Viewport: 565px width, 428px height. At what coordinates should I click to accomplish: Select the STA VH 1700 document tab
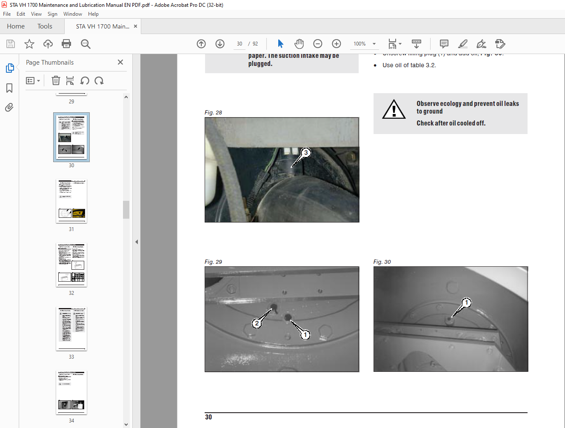[x=103, y=26]
